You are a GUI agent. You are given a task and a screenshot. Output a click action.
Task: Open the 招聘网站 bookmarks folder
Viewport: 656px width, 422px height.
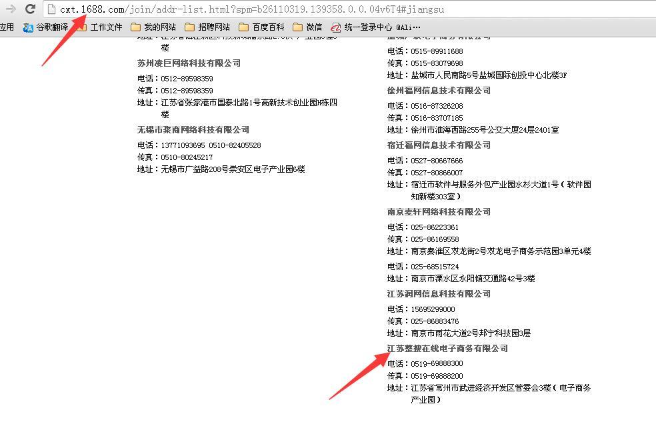pyautogui.click(x=207, y=27)
